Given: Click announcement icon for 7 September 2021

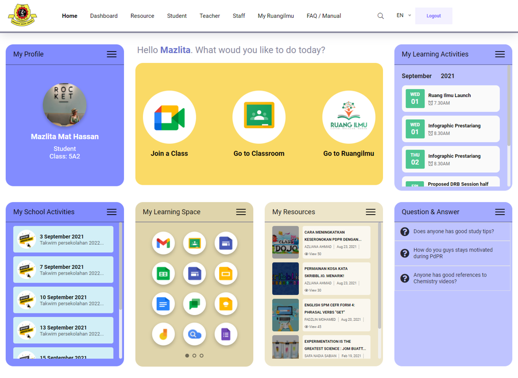Looking at the screenshot, I should [x=26, y=270].
